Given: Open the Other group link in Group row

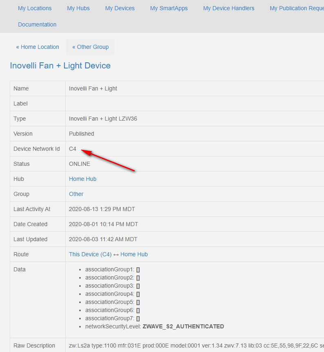Looking at the screenshot, I should (76, 194).
